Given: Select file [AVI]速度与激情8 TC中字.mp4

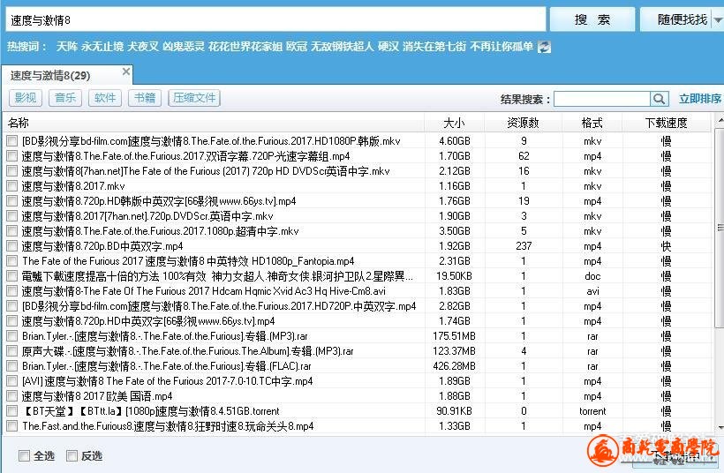Looking at the screenshot, I should point(167,381).
